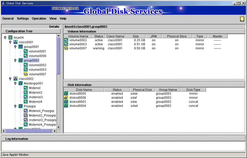247x158 pixels.
Task: Click the mstervol3 volume icon
Action: [26, 97]
